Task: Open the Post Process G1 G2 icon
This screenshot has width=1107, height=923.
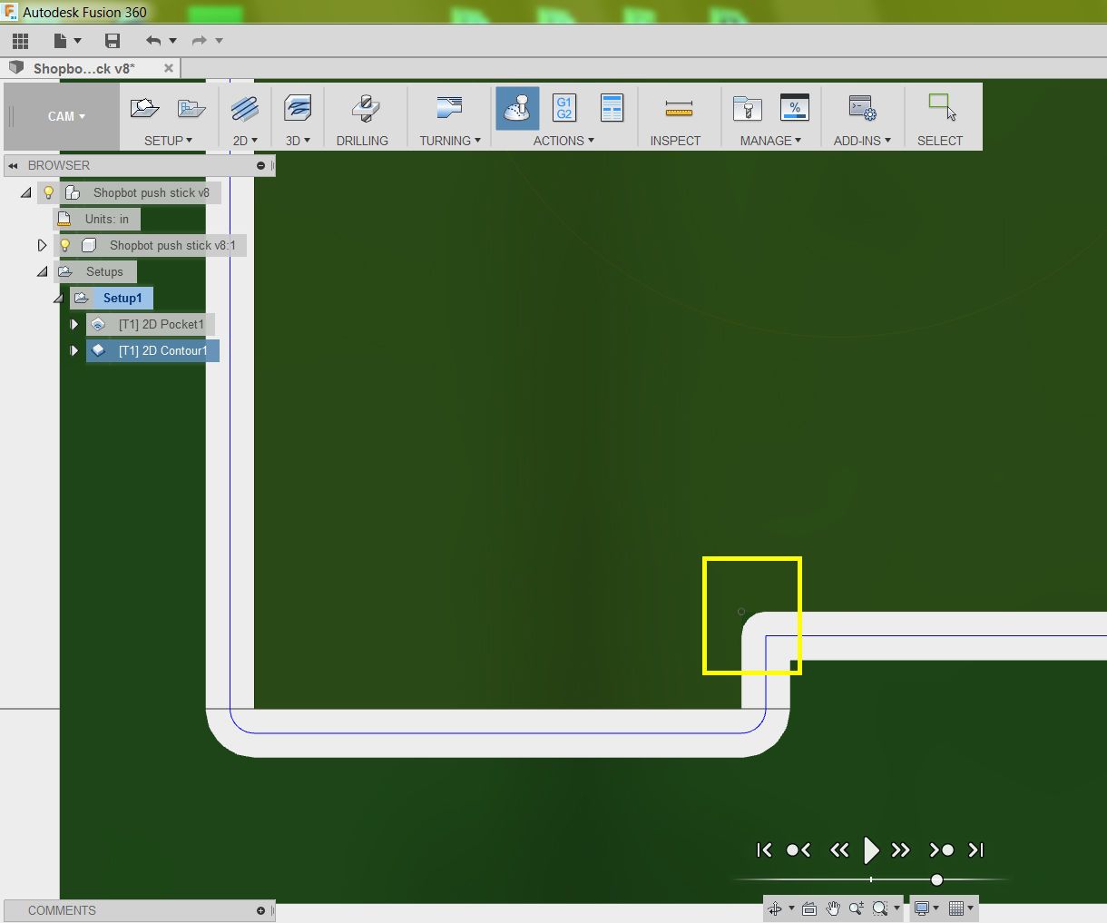Action: (x=564, y=108)
